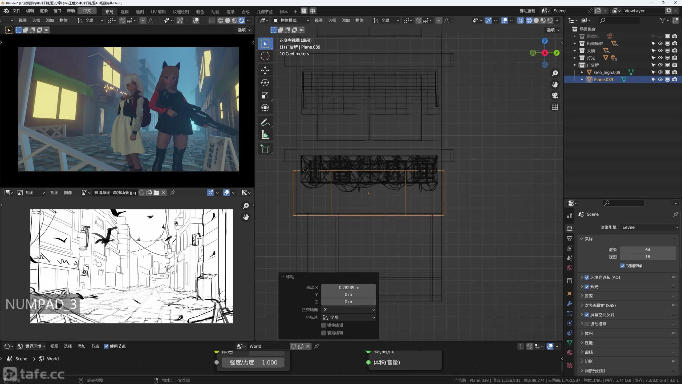Viewport: 682px width, 384px height.
Task: Open the Material properties sphere icon
Action: (x=570, y=353)
